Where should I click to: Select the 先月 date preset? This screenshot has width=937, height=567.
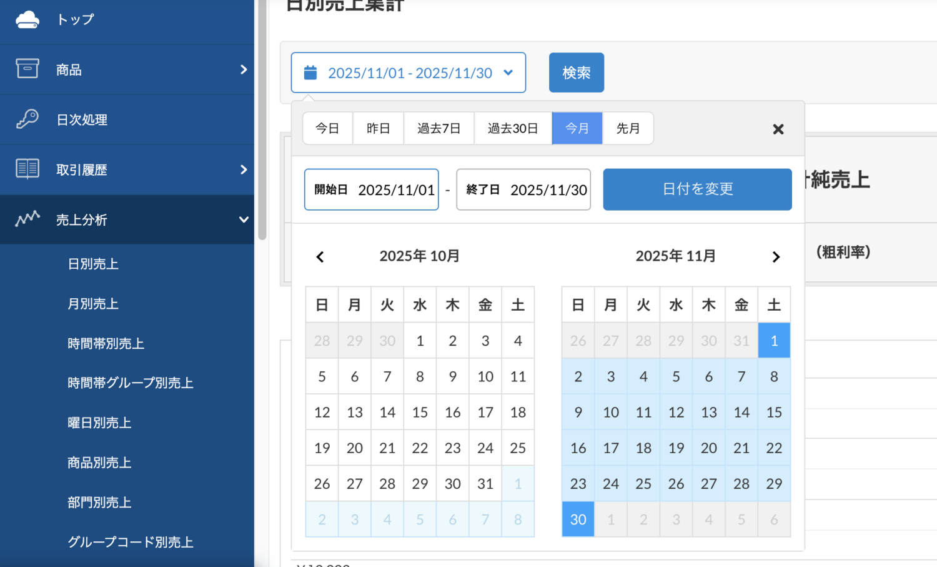coord(628,128)
